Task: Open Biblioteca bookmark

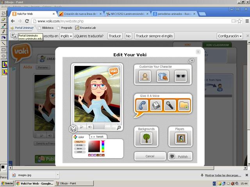Action: [46, 28]
